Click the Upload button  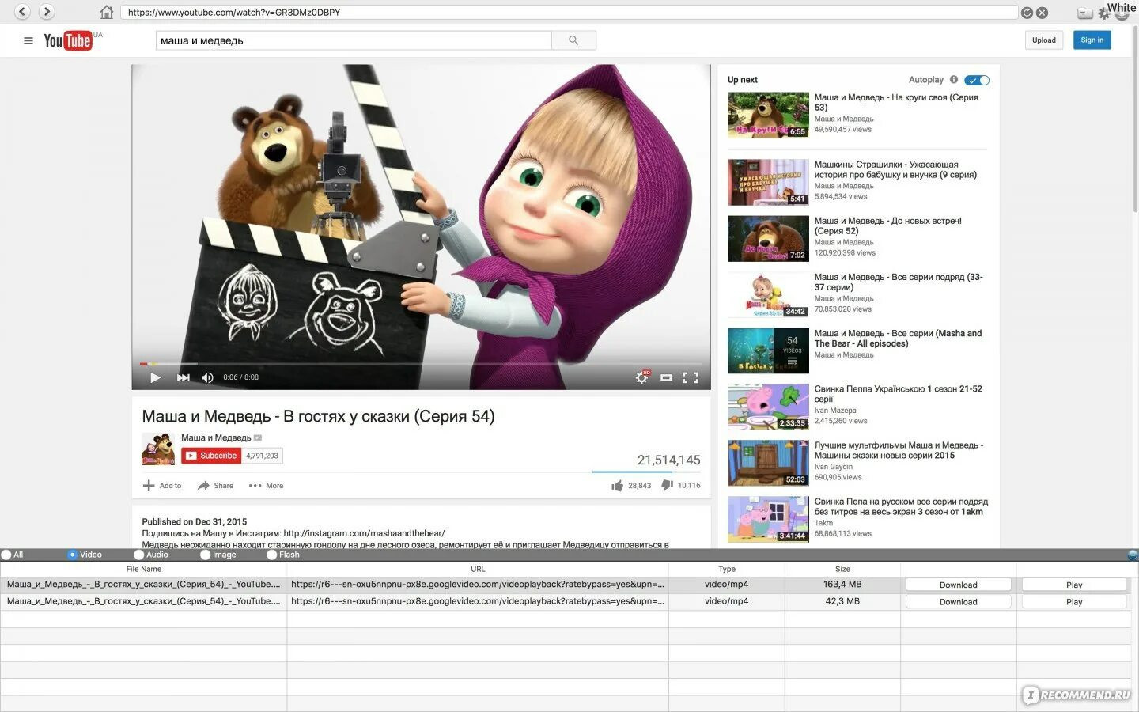(x=1044, y=40)
